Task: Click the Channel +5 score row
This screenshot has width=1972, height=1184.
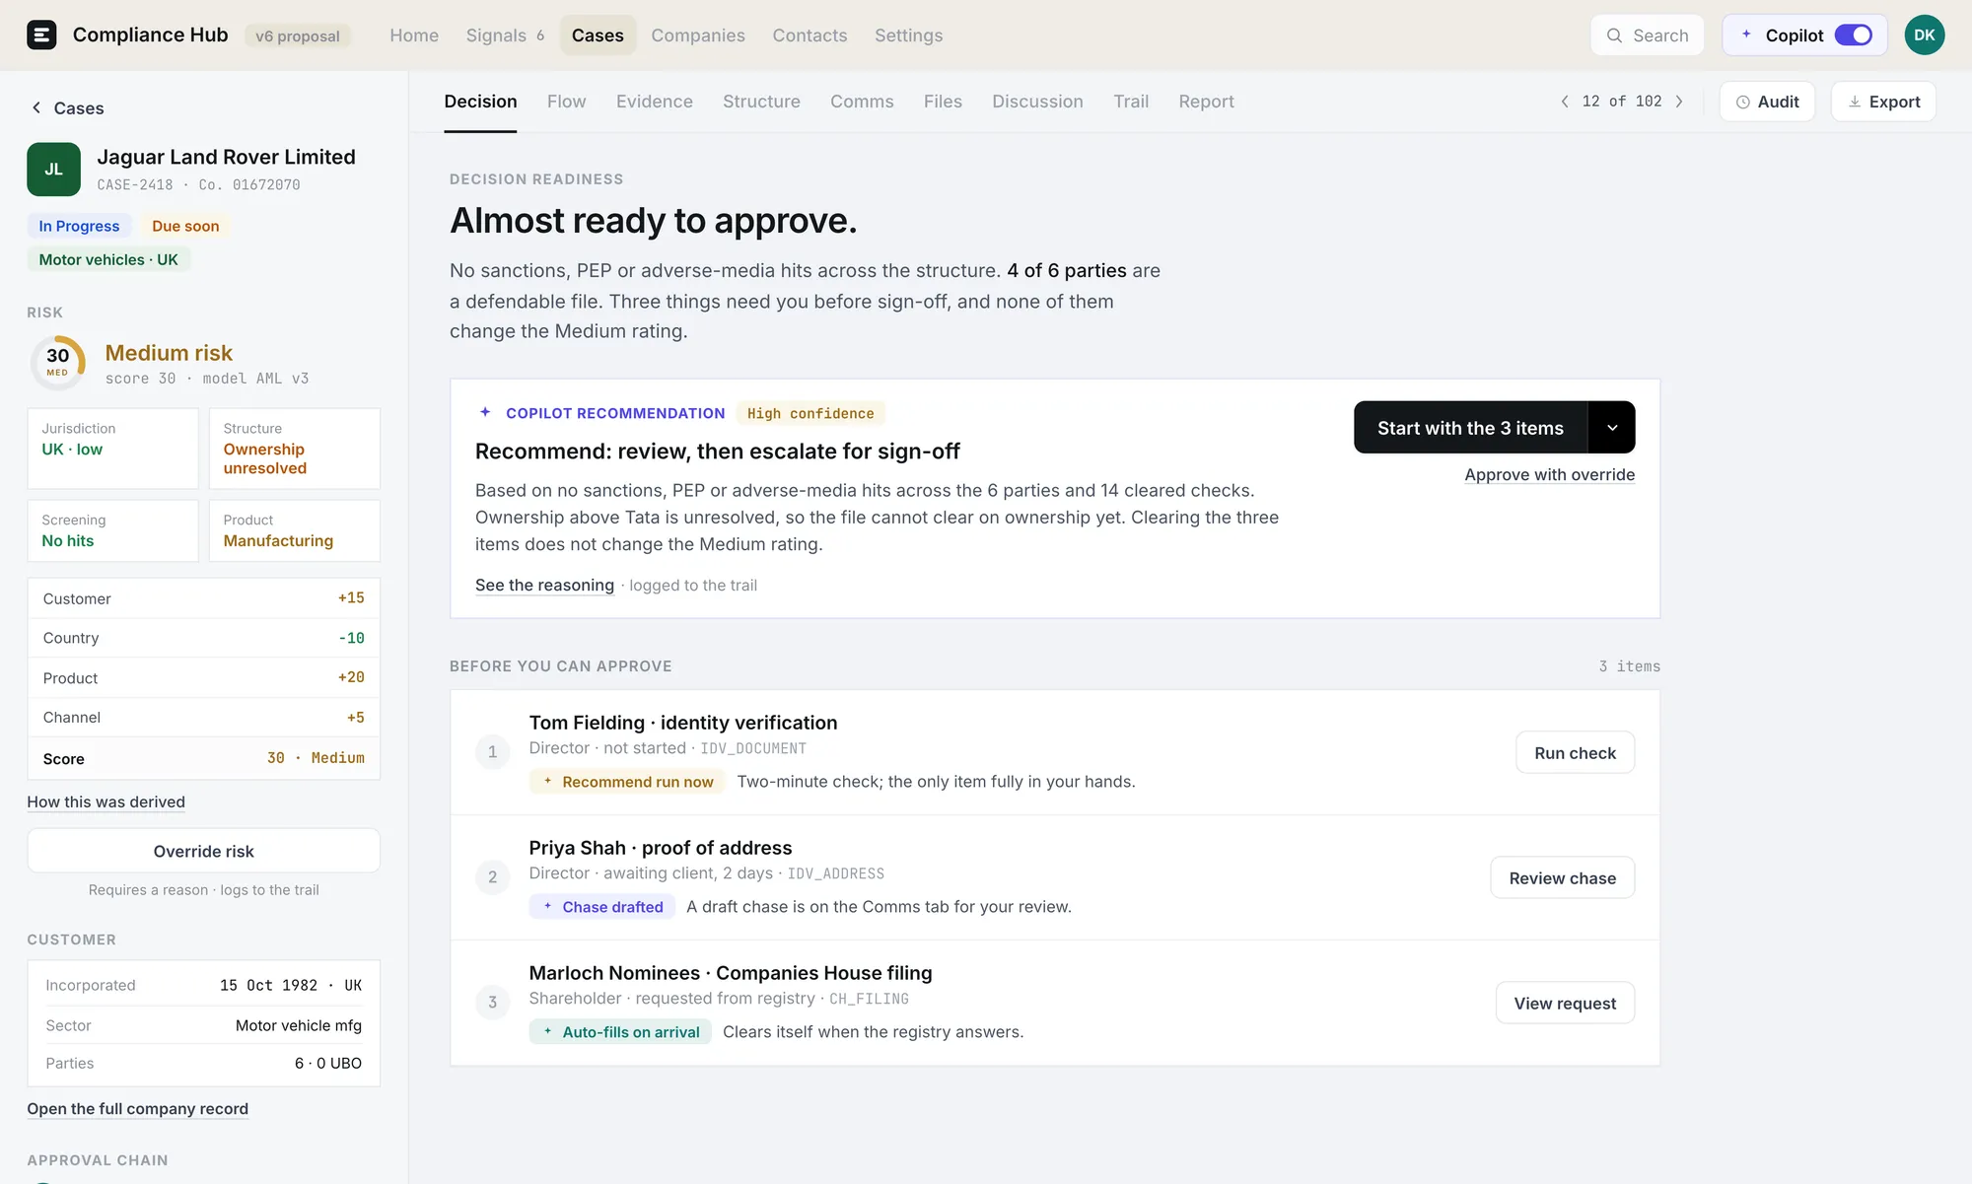Action: click(203, 718)
